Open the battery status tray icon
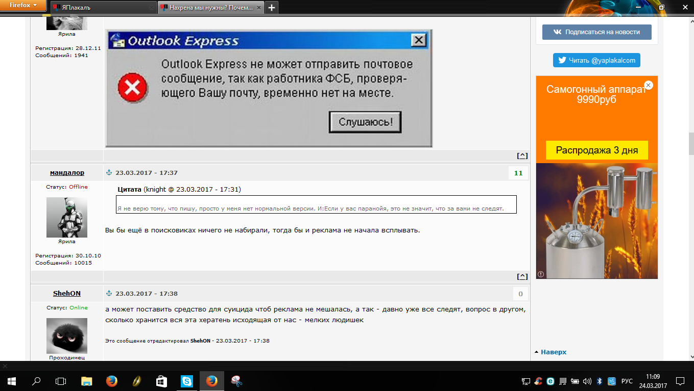 pos(575,381)
